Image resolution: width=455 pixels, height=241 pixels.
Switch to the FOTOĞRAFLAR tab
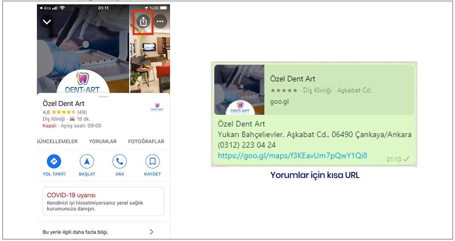coord(146,142)
